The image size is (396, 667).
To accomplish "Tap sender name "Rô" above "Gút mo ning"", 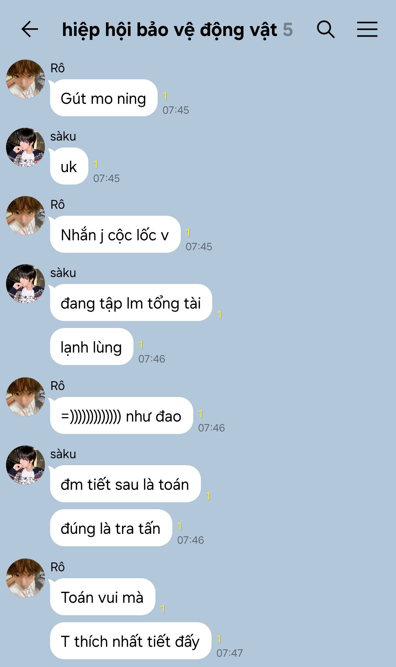I will [x=58, y=68].
